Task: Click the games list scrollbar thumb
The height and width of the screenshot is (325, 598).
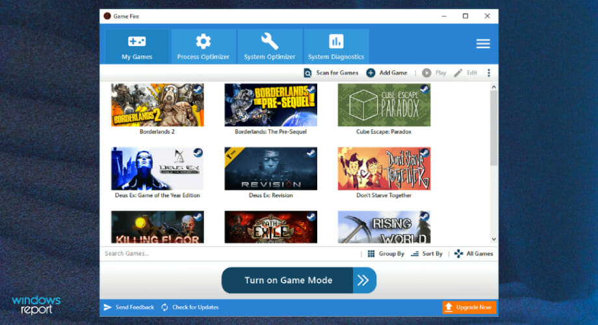Action: tap(494, 128)
